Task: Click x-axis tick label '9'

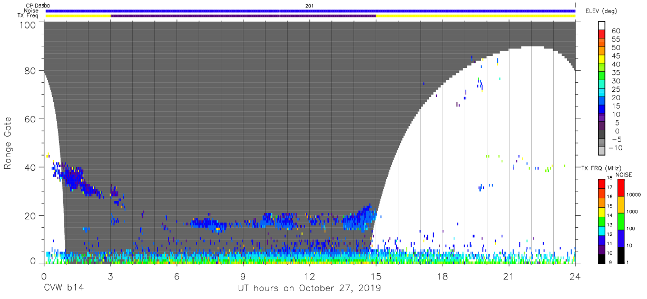Action: (243, 276)
